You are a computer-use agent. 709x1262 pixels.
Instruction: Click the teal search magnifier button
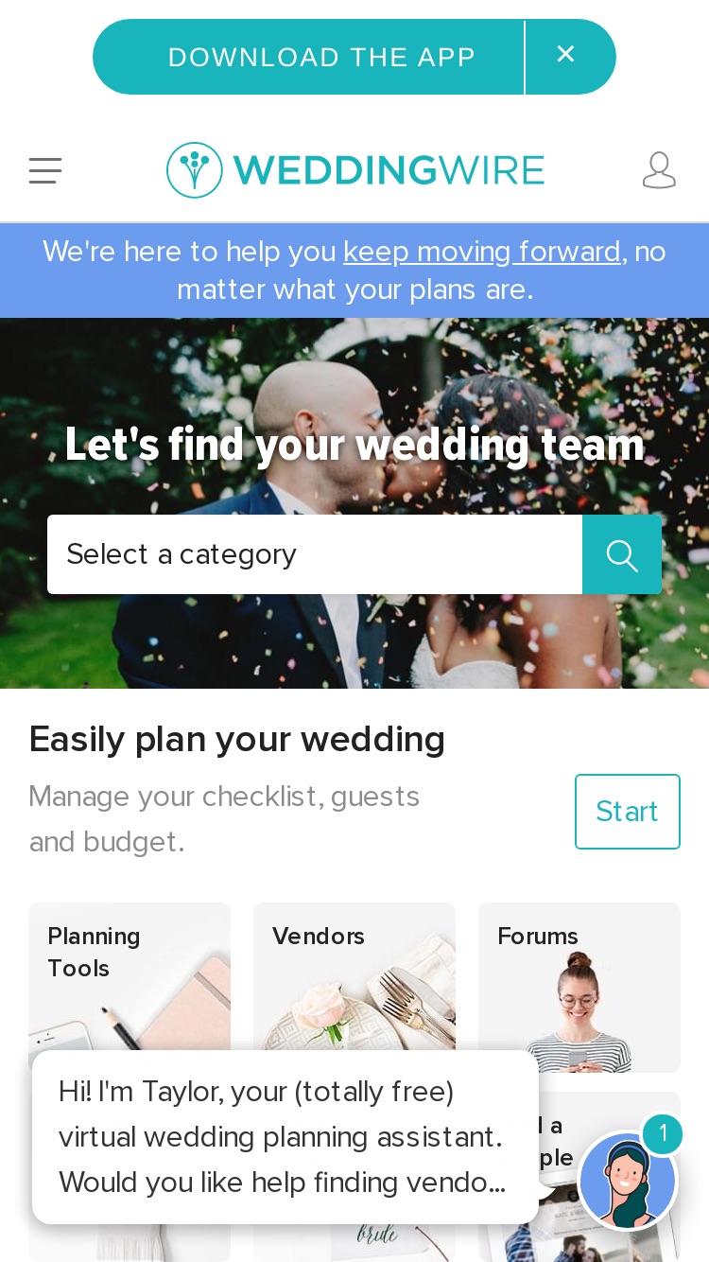[622, 554]
